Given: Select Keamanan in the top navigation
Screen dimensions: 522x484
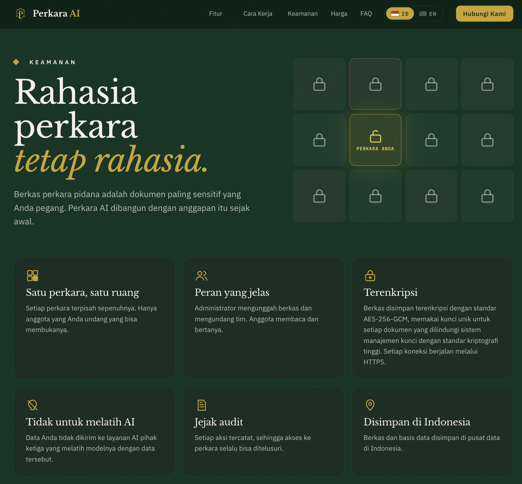Looking at the screenshot, I should coord(303,14).
